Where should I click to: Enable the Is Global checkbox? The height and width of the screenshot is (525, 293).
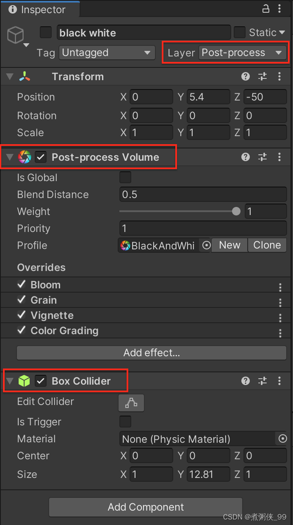point(125,177)
